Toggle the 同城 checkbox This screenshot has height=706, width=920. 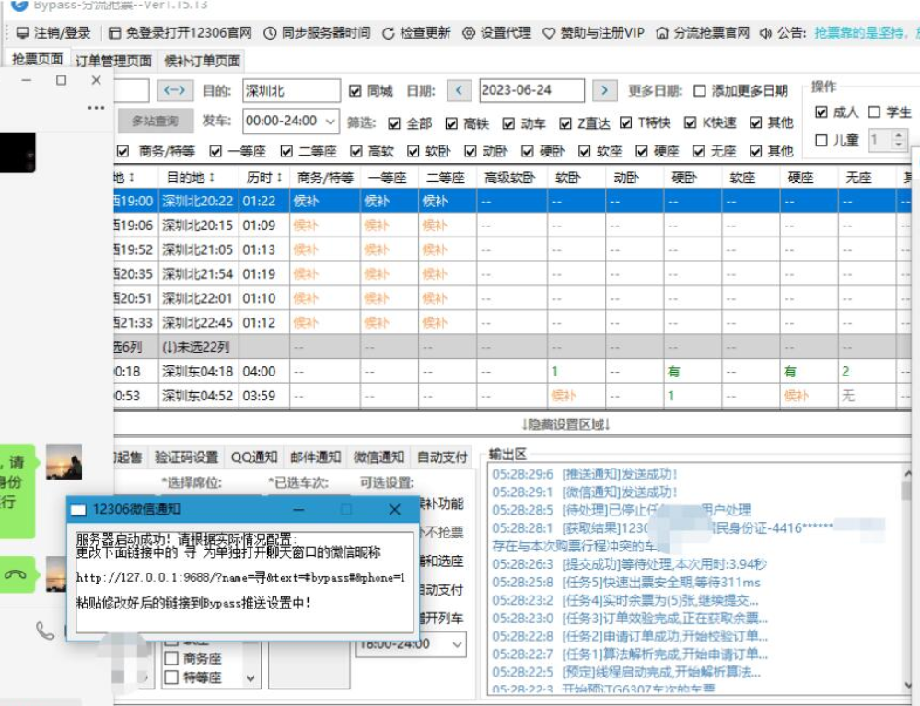coord(356,91)
